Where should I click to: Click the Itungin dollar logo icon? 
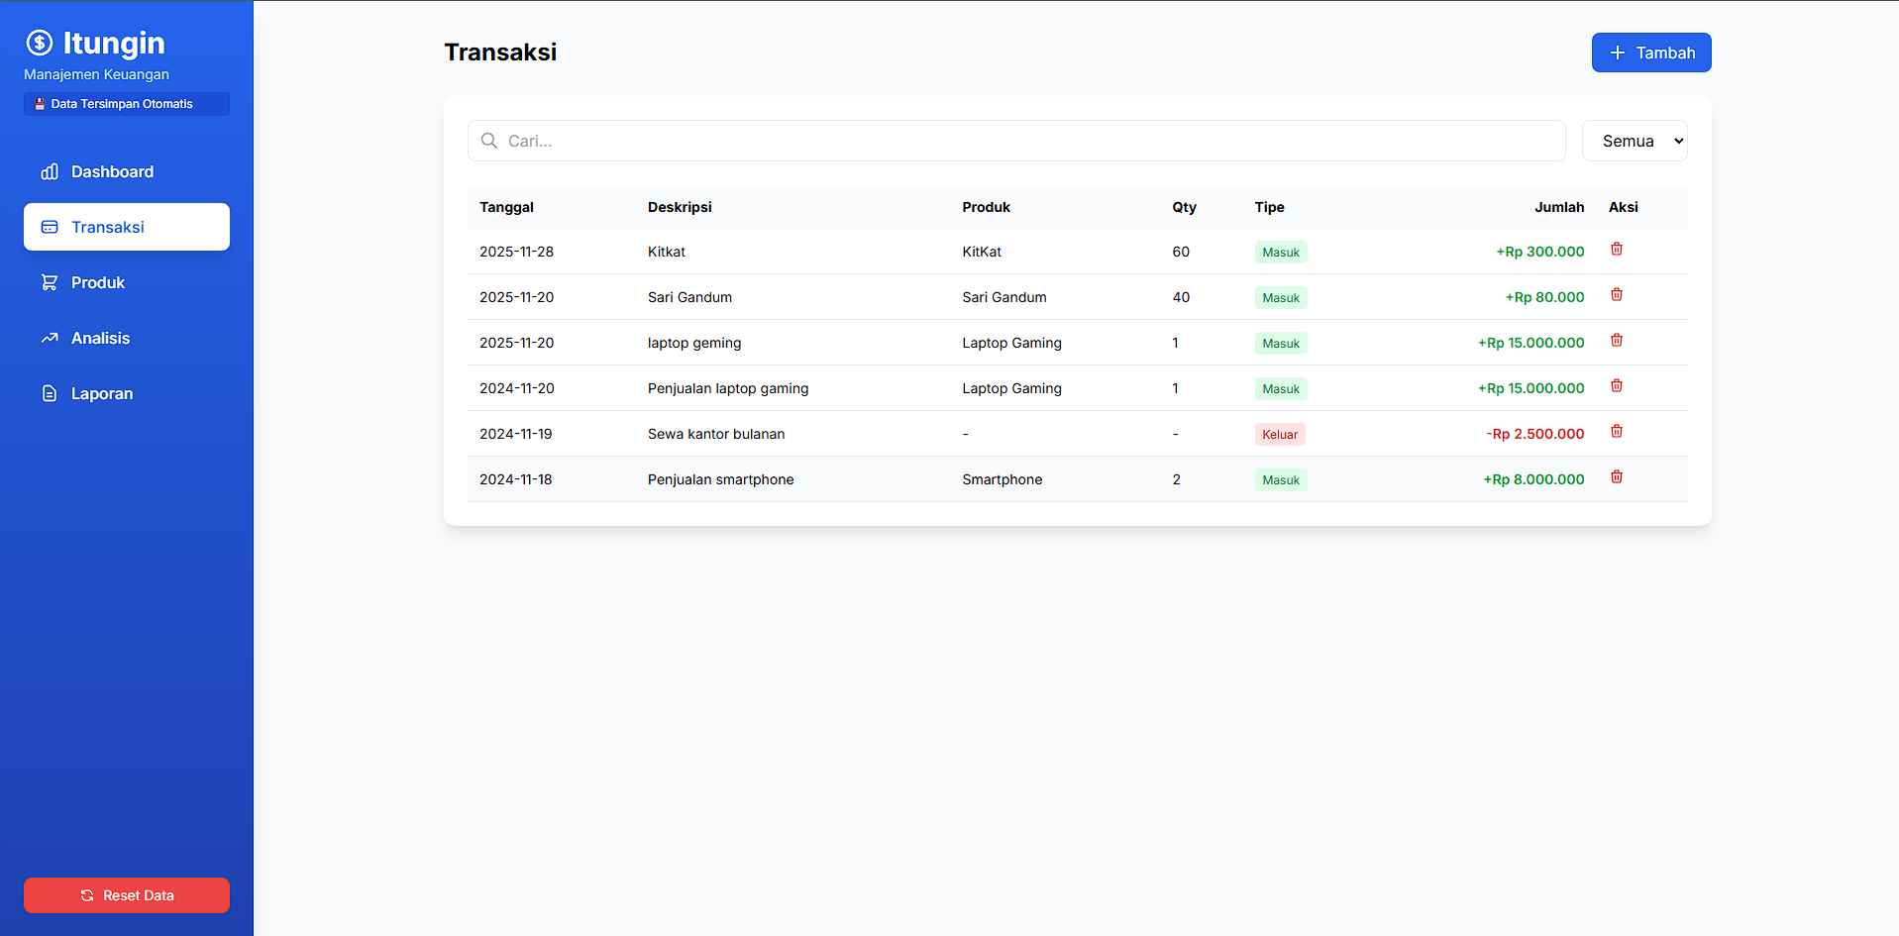pos(39,43)
